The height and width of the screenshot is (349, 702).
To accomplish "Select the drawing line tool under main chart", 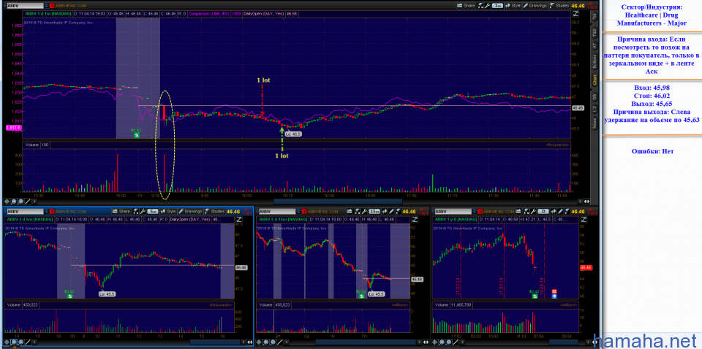I will tap(27, 202).
